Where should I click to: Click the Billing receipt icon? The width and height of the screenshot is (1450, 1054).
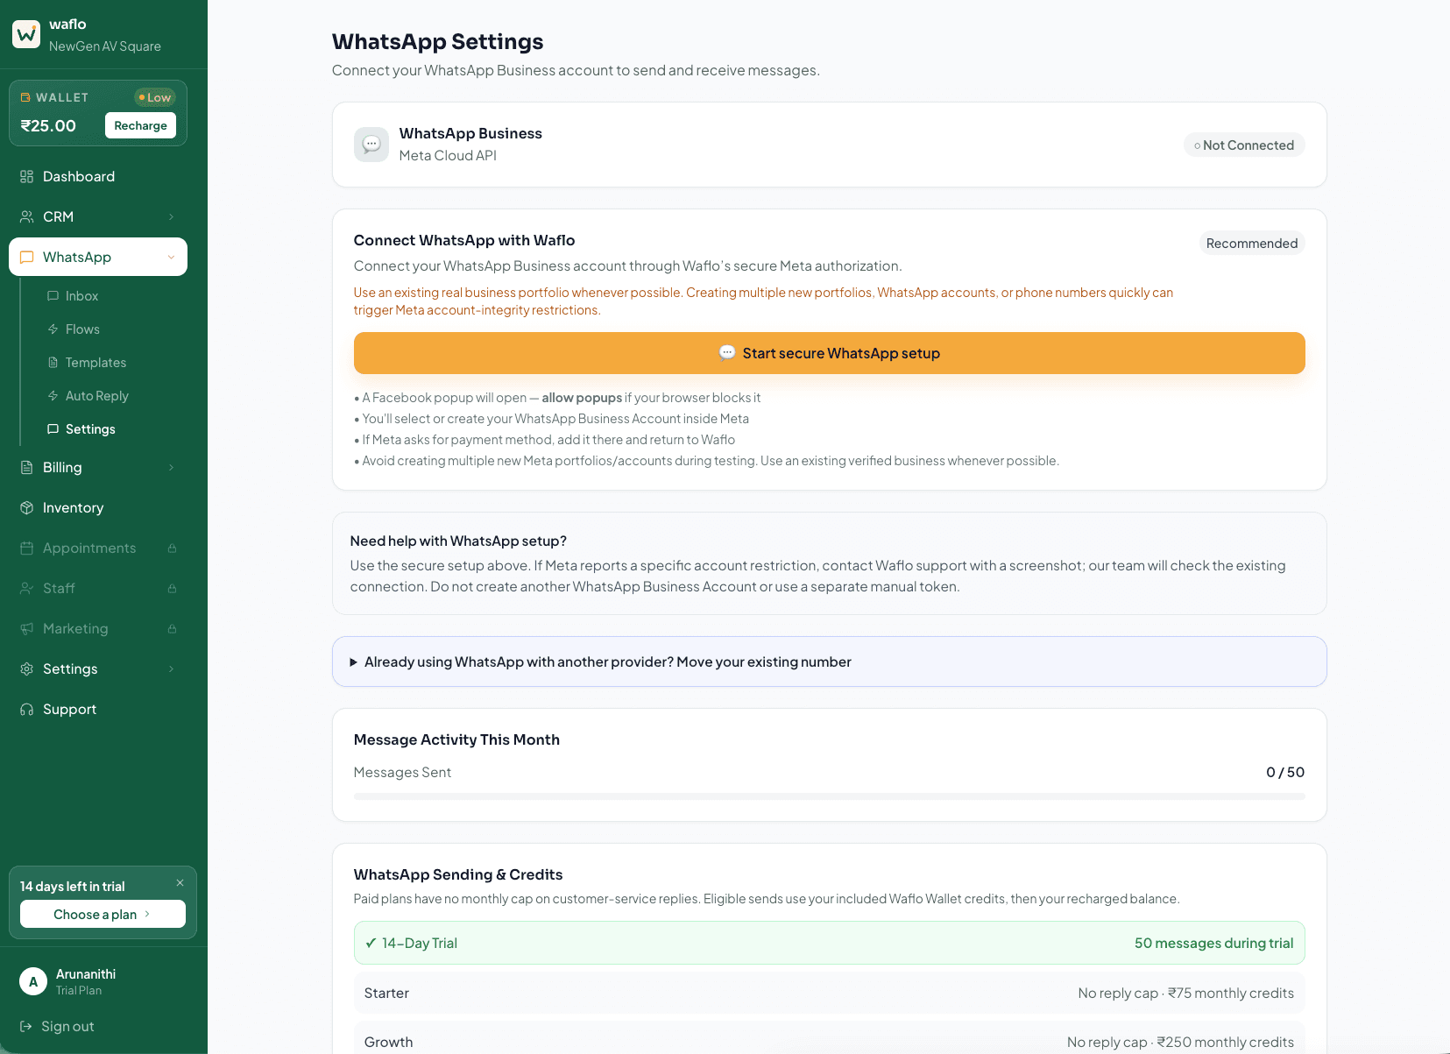pos(26,467)
